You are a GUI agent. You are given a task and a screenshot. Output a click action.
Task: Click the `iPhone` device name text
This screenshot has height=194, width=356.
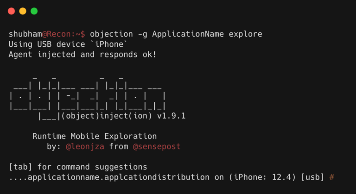[x=109, y=44]
